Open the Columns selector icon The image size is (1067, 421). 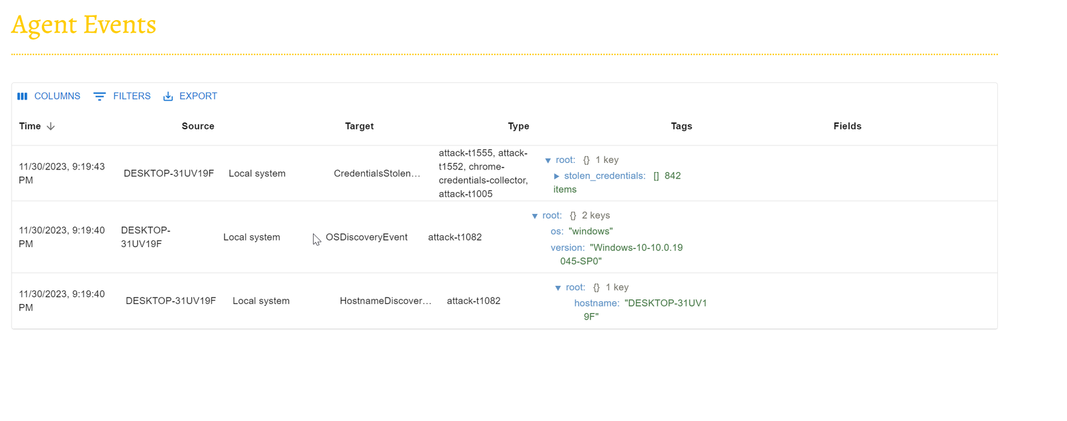[x=23, y=96]
